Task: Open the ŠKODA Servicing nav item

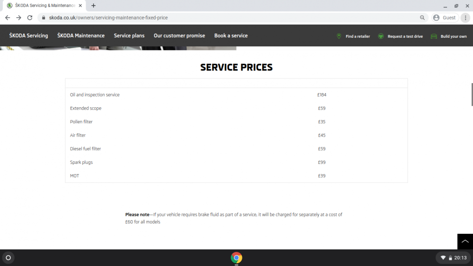Action: coord(29,35)
